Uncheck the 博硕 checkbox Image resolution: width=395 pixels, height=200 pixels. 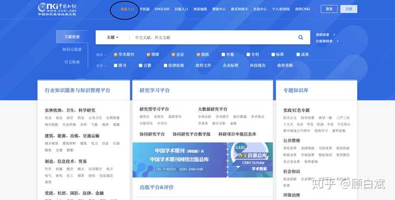[148, 54]
